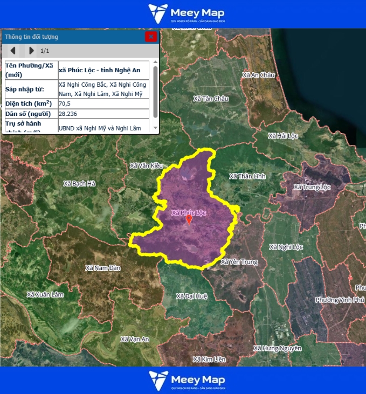Click Xã Trung Lộc map label
The height and width of the screenshot is (394, 366).
[312, 187]
